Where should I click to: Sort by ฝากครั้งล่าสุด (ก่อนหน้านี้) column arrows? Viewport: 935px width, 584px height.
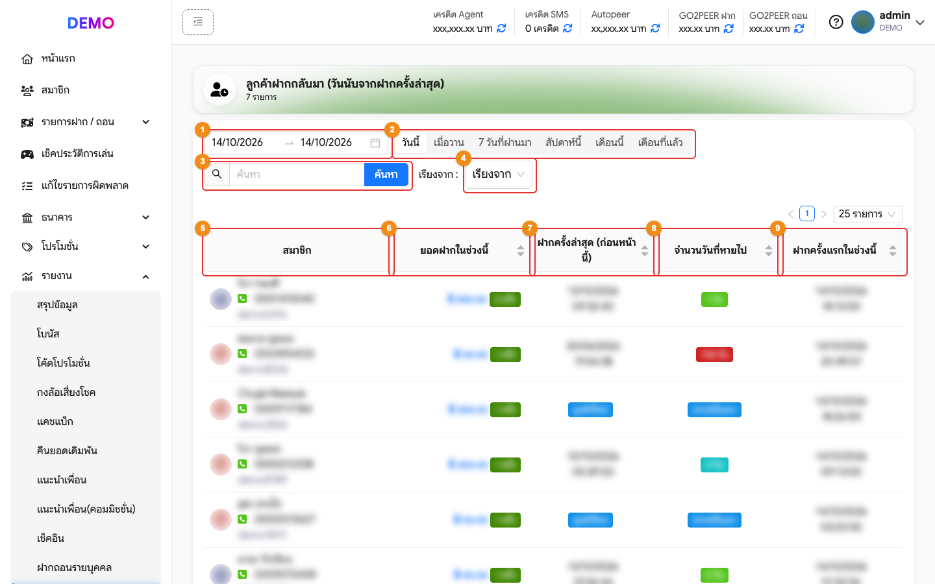[645, 250]
